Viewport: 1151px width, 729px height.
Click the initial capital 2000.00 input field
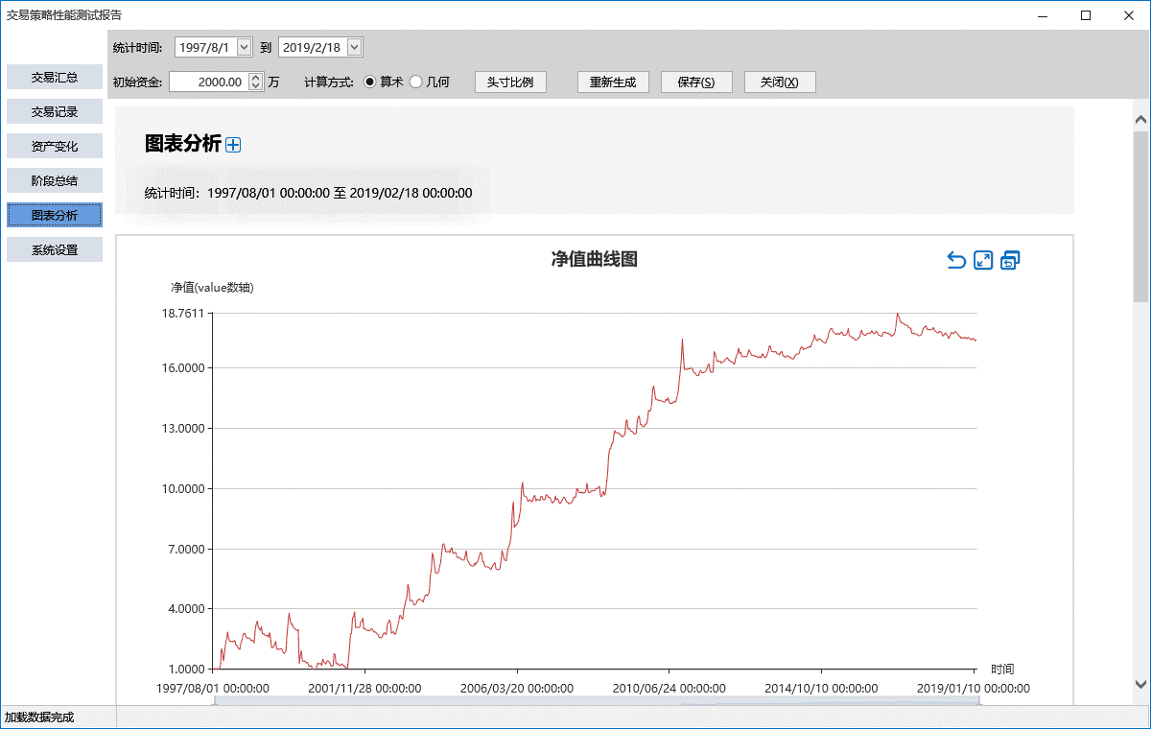208,82
